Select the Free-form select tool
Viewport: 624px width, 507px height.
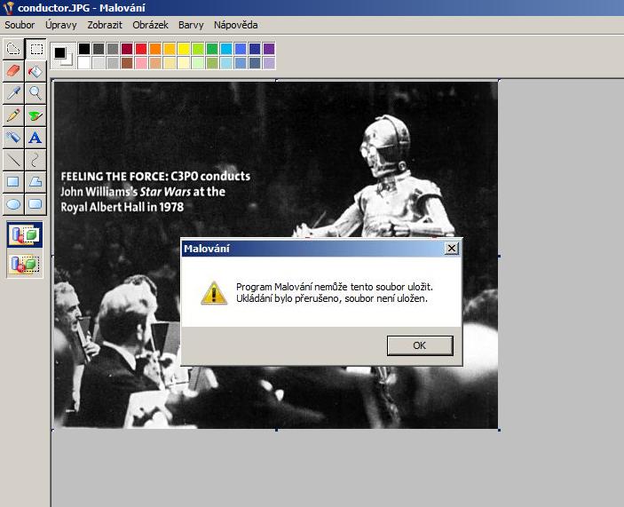pos(13,50)
